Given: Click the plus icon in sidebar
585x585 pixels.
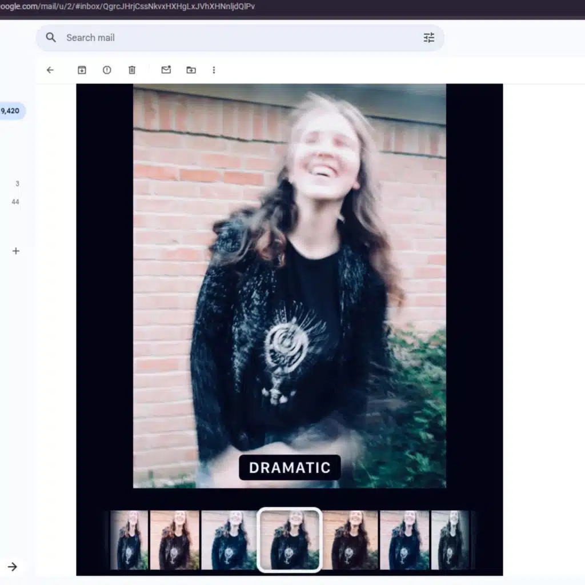Looking at the screenshot, I should 16,251.
